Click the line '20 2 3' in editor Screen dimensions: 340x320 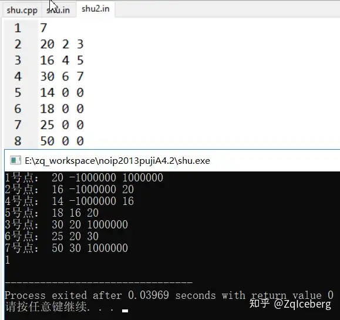point(62,44)
